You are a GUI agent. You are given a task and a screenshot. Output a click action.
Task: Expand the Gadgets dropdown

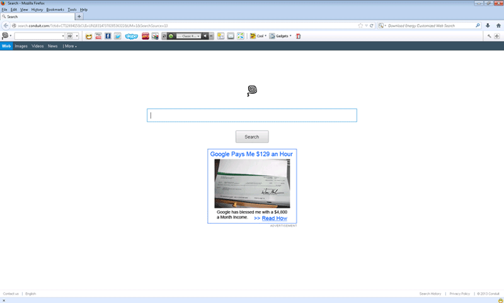tap(281, 36)
